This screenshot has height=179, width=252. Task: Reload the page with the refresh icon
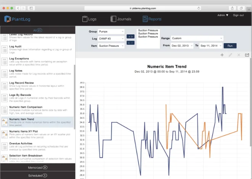[x=199, y=8]
